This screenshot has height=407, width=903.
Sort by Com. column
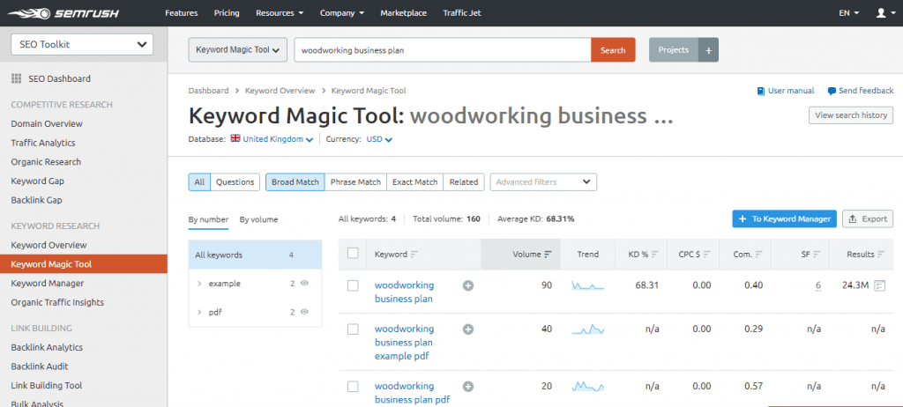758,255
